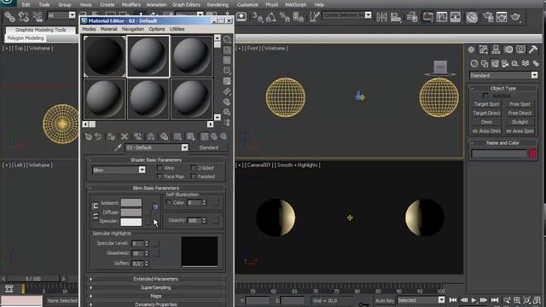546x307 pixels.
Task: Click the Skylight button
Action: point(520,122)
